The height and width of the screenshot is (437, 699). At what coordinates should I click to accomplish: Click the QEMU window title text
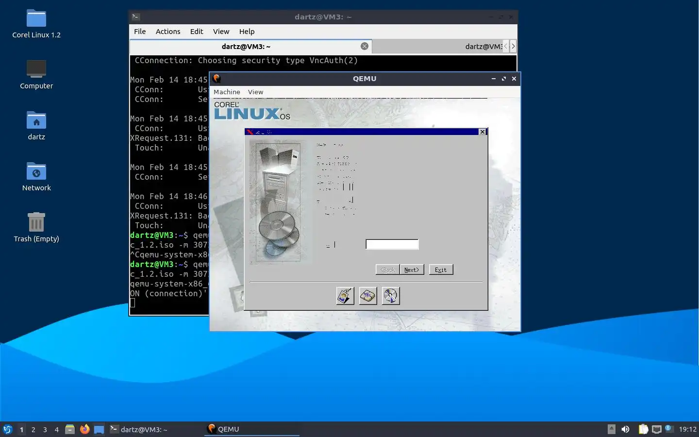coord(365,79)
